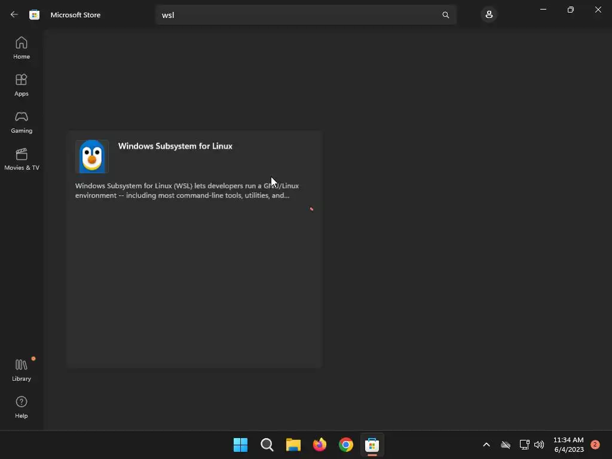This screenshot has width=612, height=459.
Task: Open File Explorer from taskbar
Action: (x=293, y=445)
